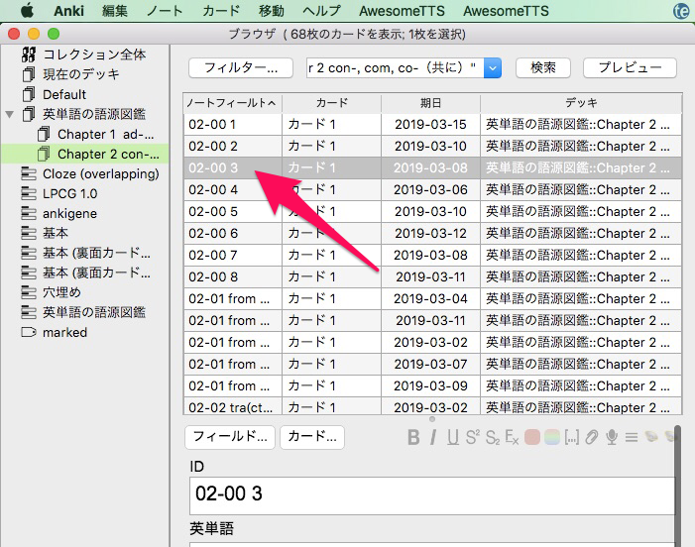Screen dimensions: 695x547
Task: Open the フィールド... button
Action: [230, 437]
